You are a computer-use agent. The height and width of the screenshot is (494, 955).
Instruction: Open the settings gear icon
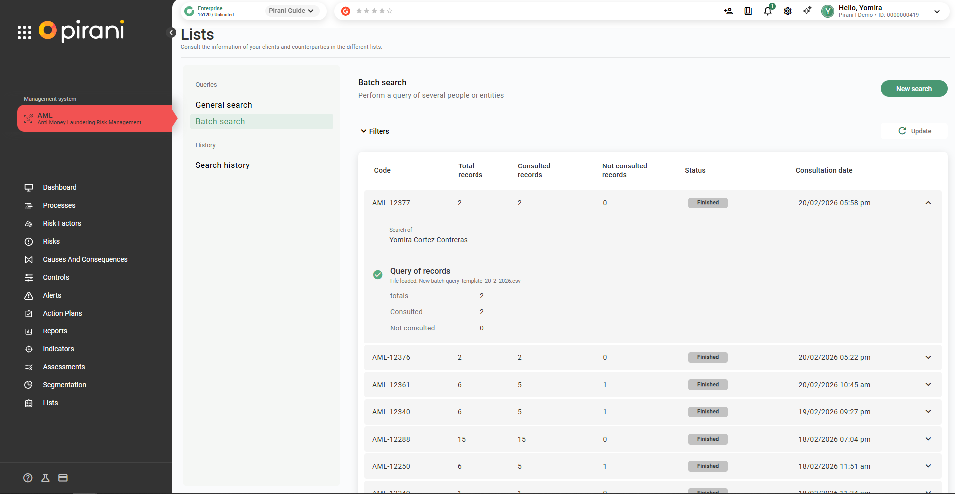[788, 11]
